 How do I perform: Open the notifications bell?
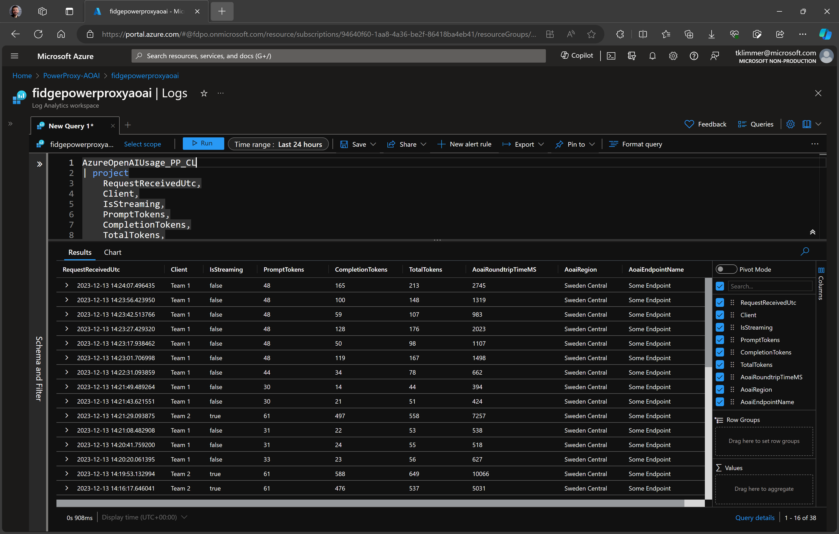pos(652,56)
